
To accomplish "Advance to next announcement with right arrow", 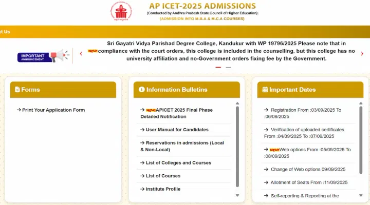I will tap(362, 54).
